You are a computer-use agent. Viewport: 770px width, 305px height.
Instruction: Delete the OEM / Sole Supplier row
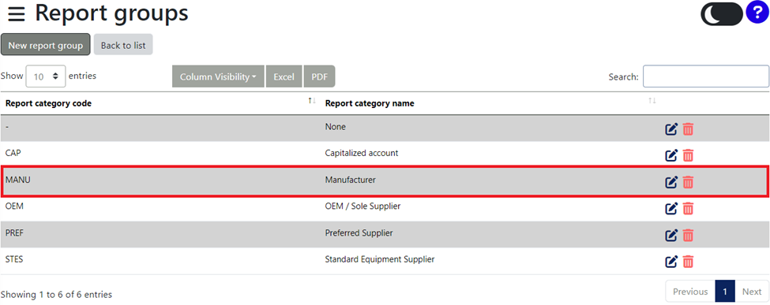point(688,209)
